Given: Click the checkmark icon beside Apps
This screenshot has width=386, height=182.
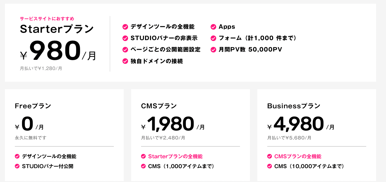Looking at the screenshot, I should pyautogui.click(x=213, y=27).
